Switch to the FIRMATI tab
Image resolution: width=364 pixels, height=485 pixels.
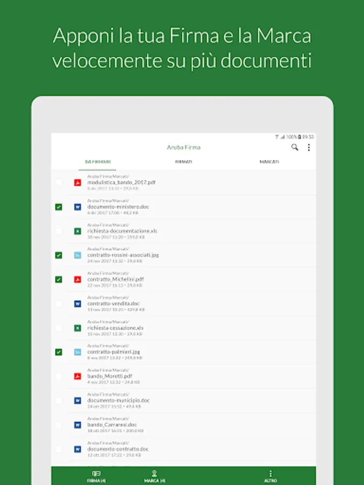click(x=183, y=162)
